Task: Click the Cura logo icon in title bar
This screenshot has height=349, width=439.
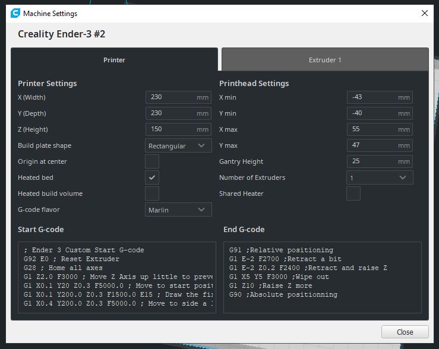Action: pos(15,13)
